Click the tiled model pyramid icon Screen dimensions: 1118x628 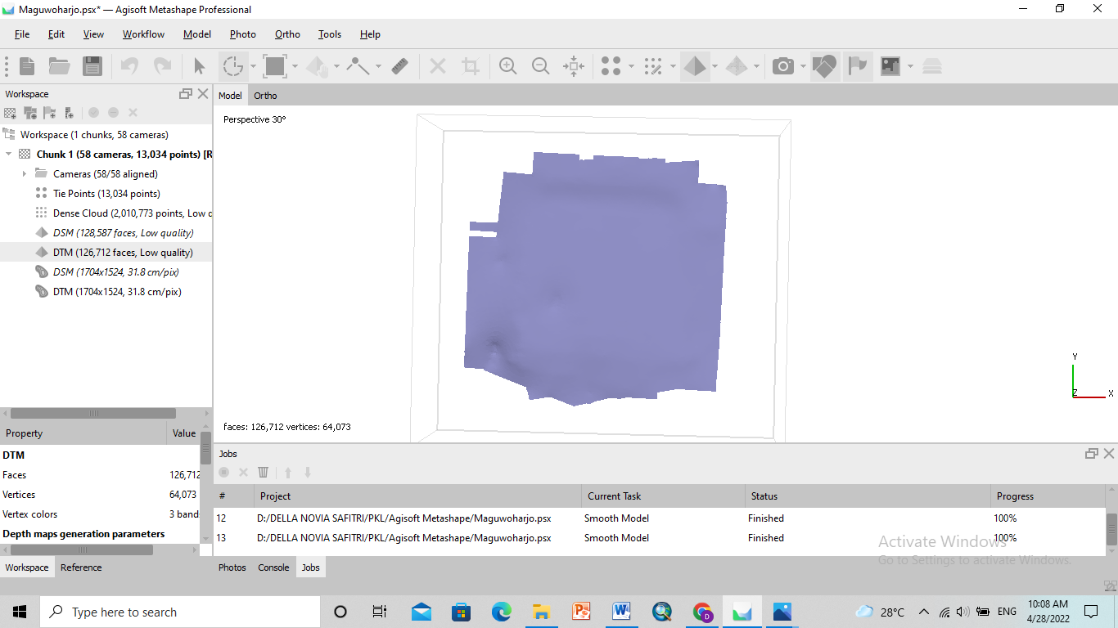click(737, 66)
